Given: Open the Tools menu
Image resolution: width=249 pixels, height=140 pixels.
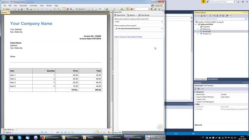Looking at the screenshot, I should pos(42,5).
